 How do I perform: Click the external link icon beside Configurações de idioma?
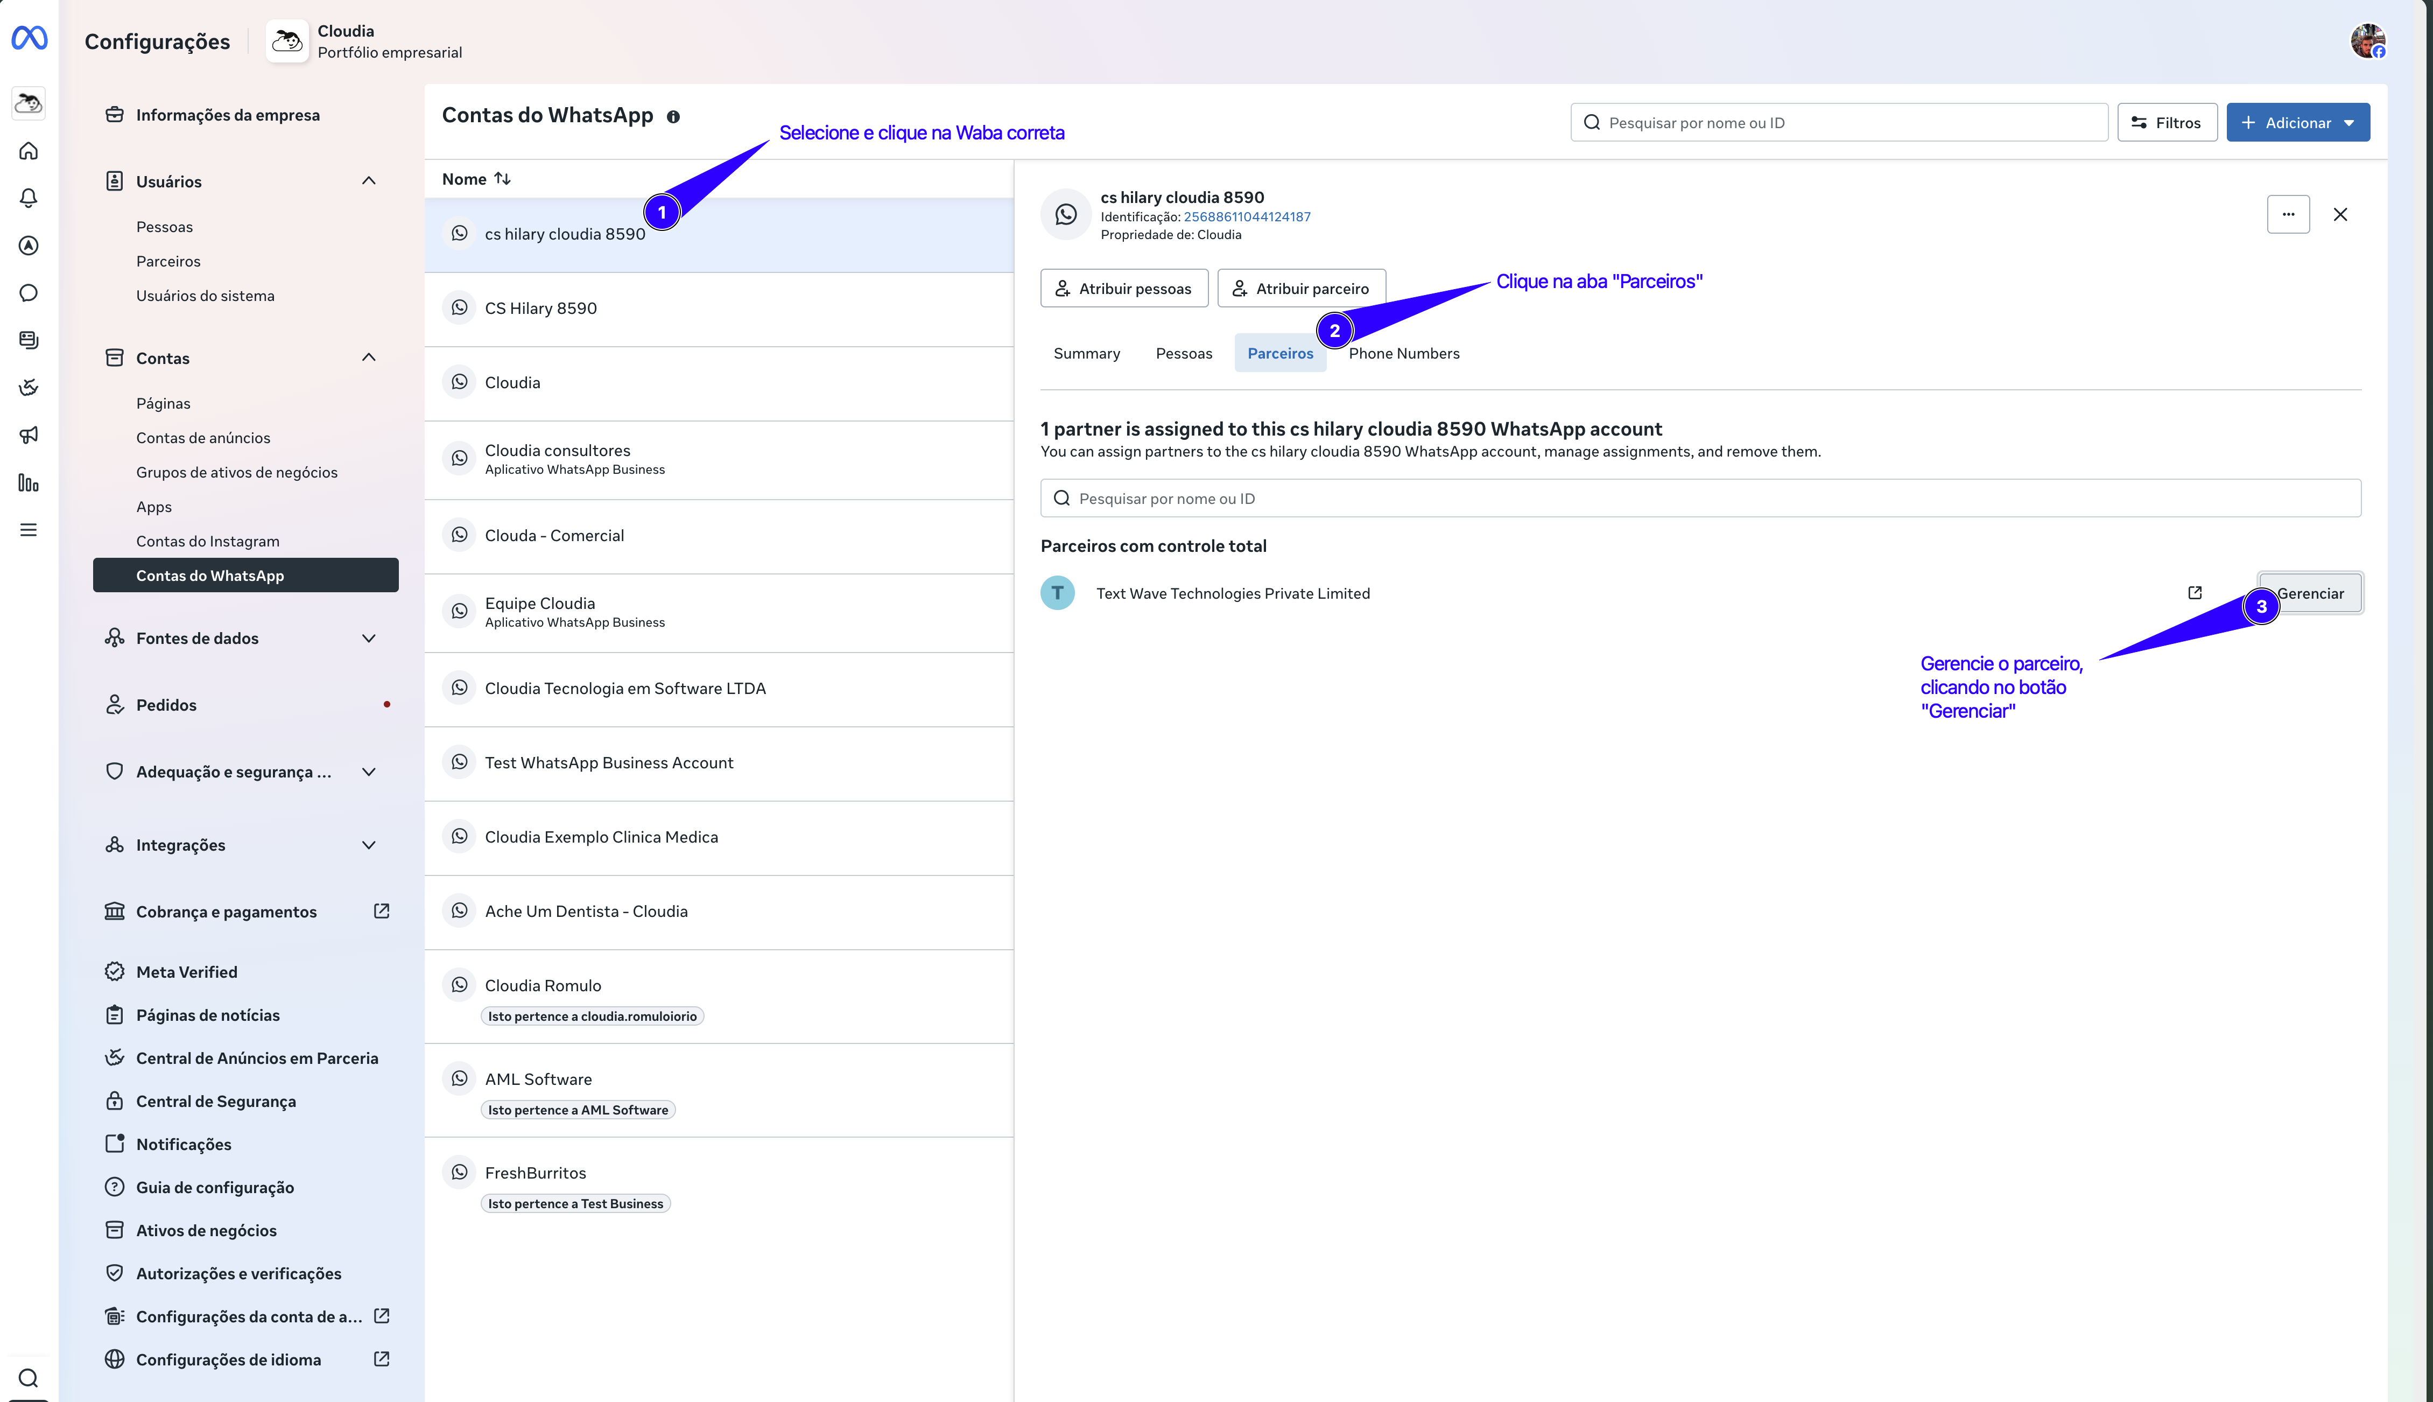click(381, 1359)
